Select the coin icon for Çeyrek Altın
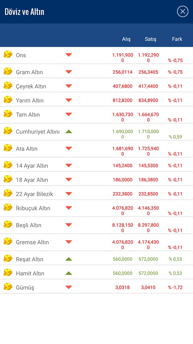Image resolution: width=193 pixels, height=344 pixels. [x=8, y=86]
